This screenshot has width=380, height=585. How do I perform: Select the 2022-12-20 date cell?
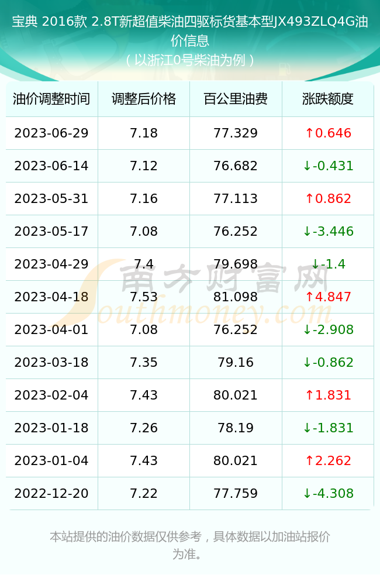click(51, 494)
